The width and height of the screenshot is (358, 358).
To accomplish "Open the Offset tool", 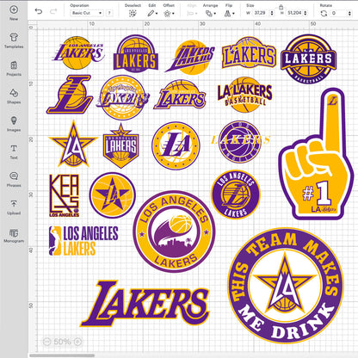I will pos(169,13).
